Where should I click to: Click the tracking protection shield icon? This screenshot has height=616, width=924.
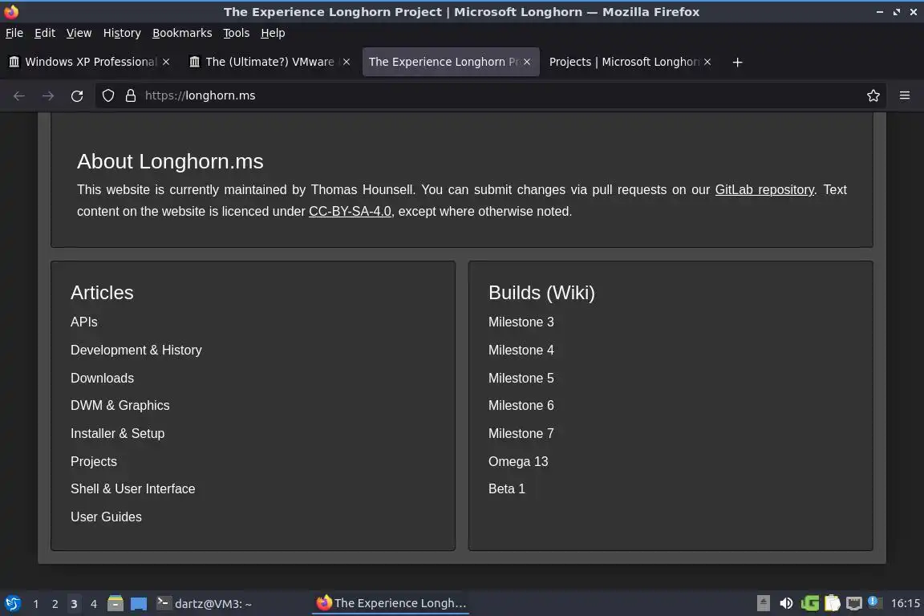(x=107, y=95)
